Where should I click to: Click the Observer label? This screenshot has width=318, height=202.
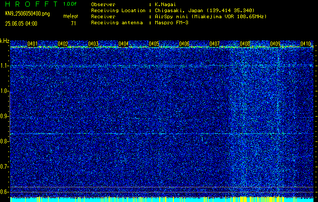pos(103,4)
